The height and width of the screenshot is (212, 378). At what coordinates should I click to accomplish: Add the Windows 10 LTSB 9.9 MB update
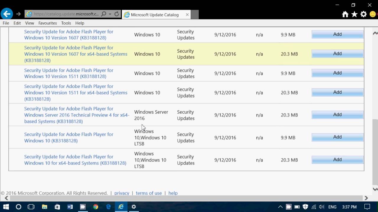point(338,137)
